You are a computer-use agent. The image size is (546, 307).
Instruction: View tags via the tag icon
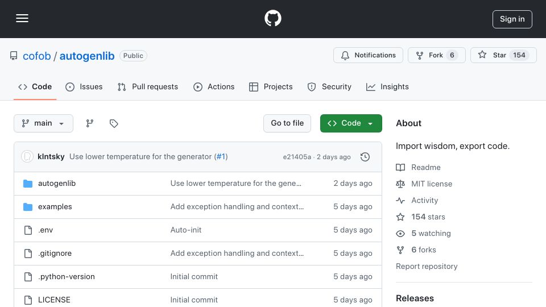coord(114,123)
